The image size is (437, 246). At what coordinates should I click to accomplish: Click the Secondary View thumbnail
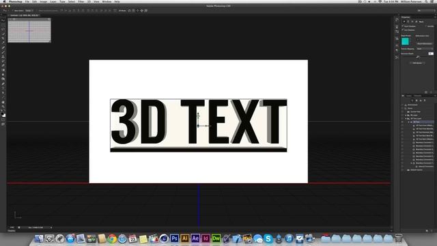pyautogui.click(x=29, y=30)
